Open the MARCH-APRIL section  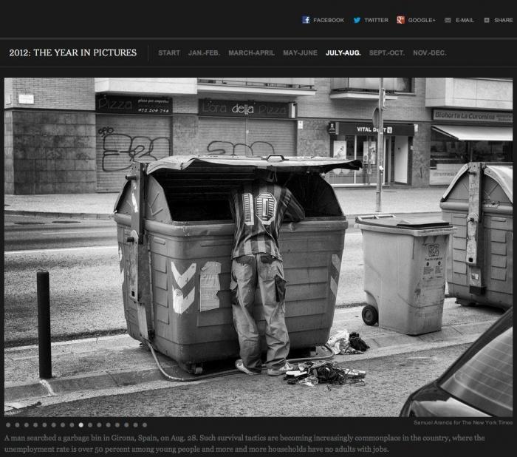click(251, 53)
